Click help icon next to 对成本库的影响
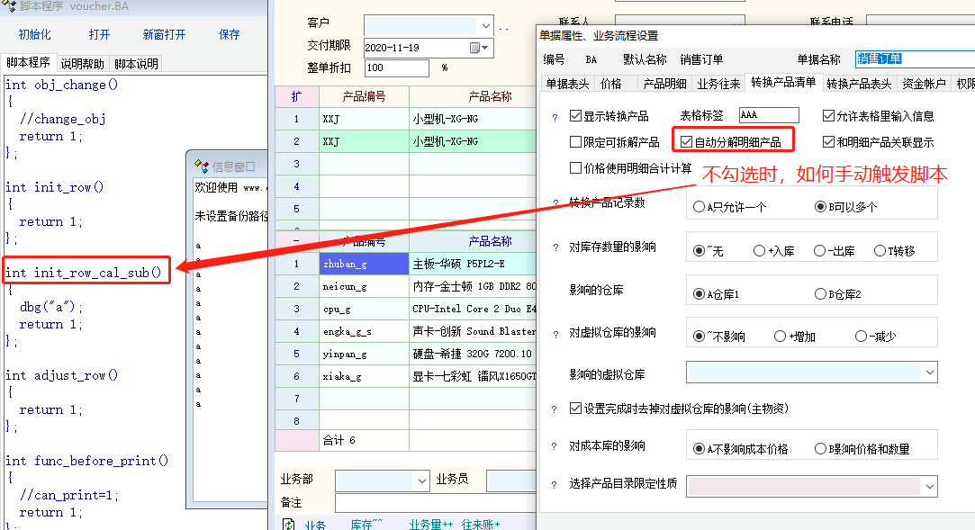This screenshot has width=975, height=530. [x=555, y=446]
